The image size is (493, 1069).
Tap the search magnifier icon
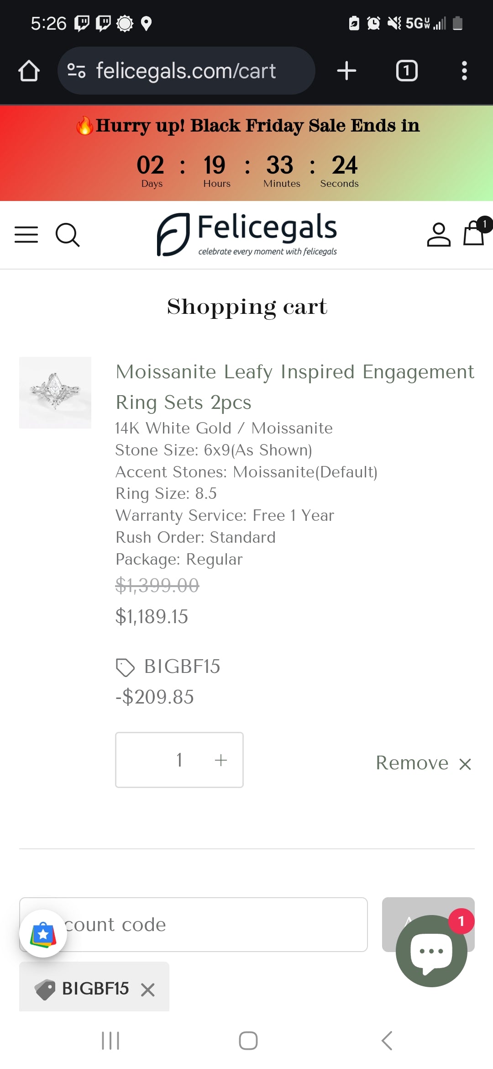tap(68, 235)
